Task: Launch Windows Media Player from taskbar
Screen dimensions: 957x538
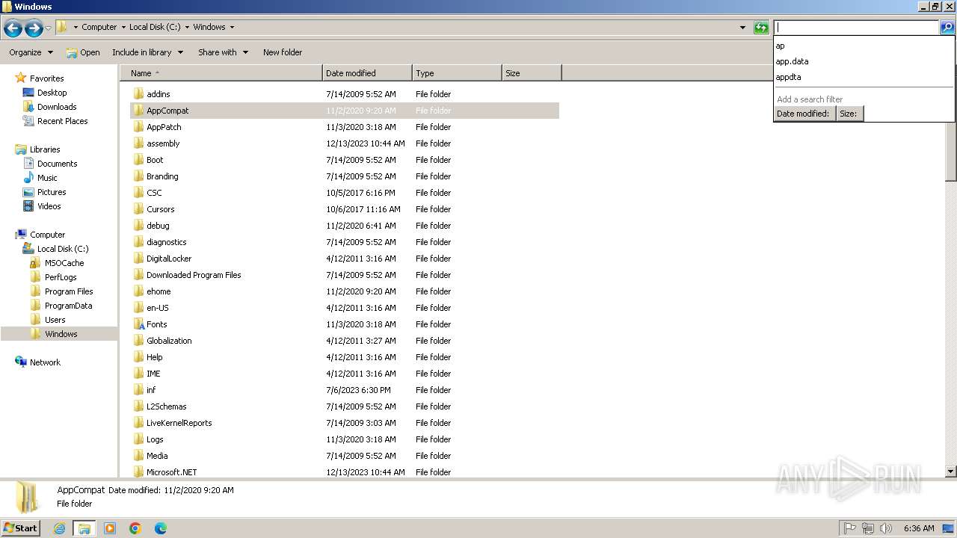Action: click(x=110, y=528)
